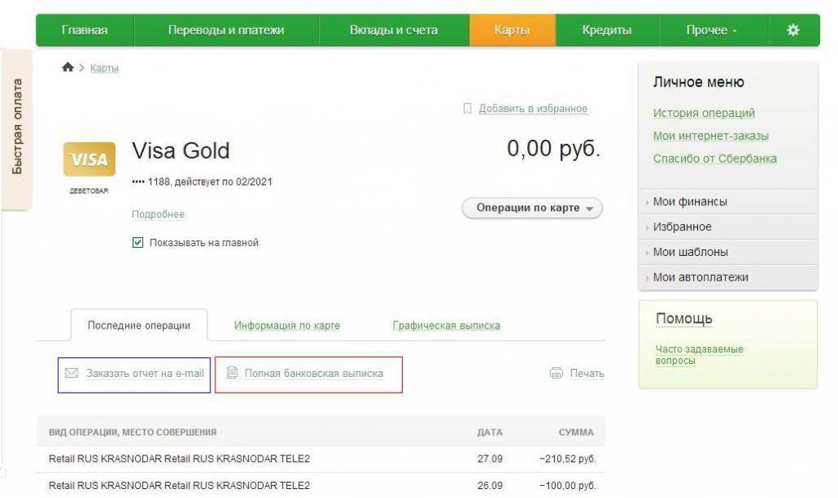Expand the Мои автоплатежи section

701,277
